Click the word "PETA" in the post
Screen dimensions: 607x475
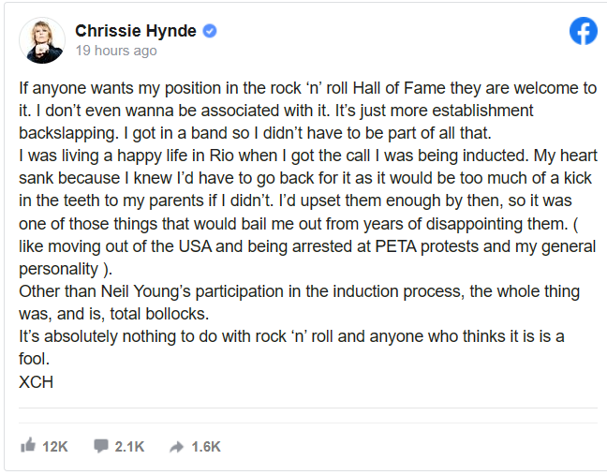[395, 246]
